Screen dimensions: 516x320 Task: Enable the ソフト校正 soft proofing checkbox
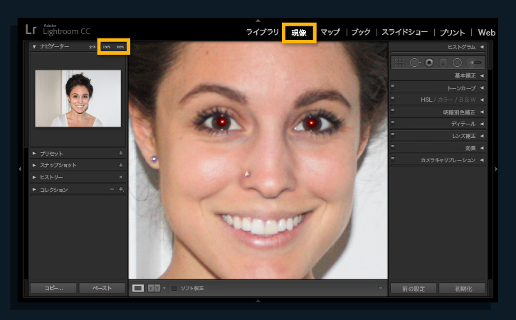click(174, 289)
